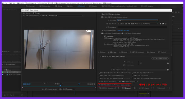The height and width of the screenshot is (99, 185).
Task: Toggle width/height match source checkbox
Action: coord(168,63)
